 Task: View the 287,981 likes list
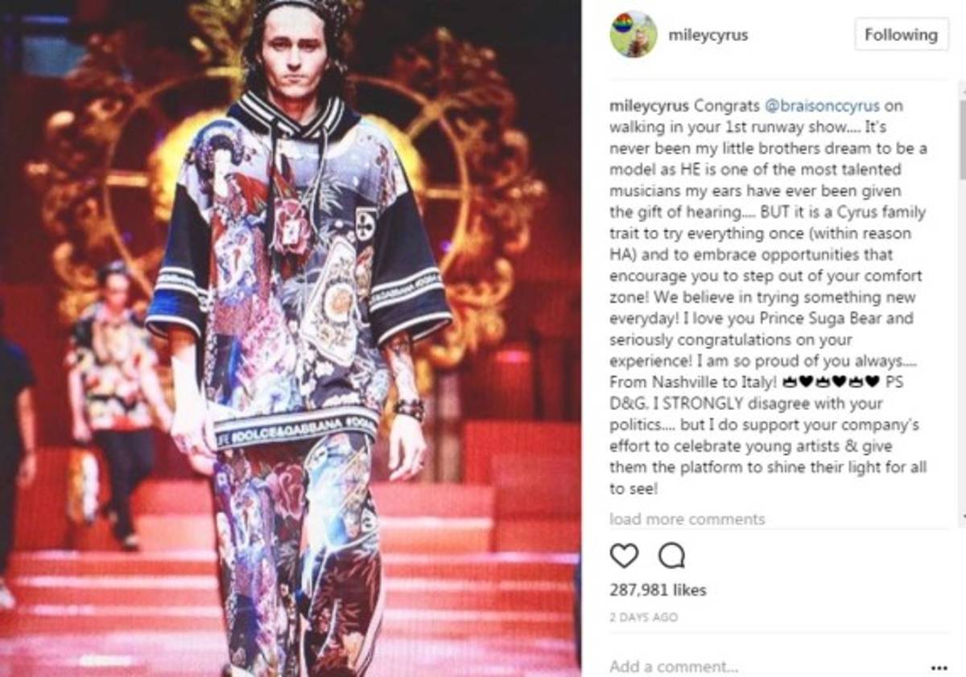click(658, 590)
